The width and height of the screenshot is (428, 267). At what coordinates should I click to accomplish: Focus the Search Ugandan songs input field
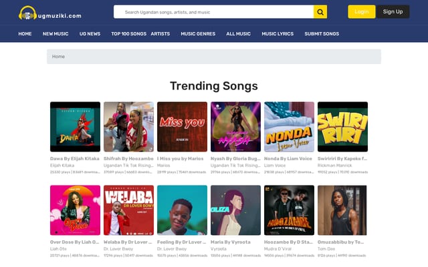(x=213, y=12)
